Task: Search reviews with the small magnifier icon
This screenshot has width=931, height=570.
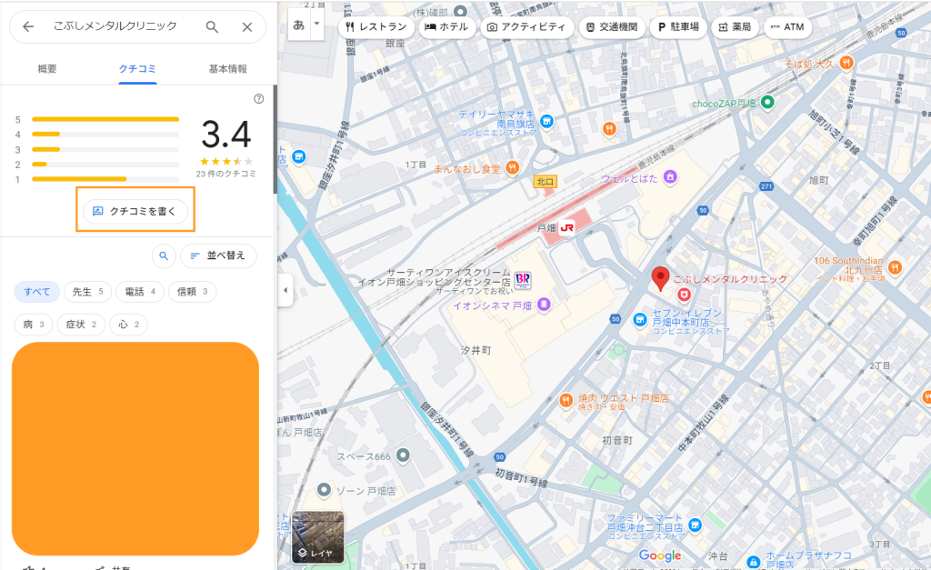Action: tap(164, 256)
